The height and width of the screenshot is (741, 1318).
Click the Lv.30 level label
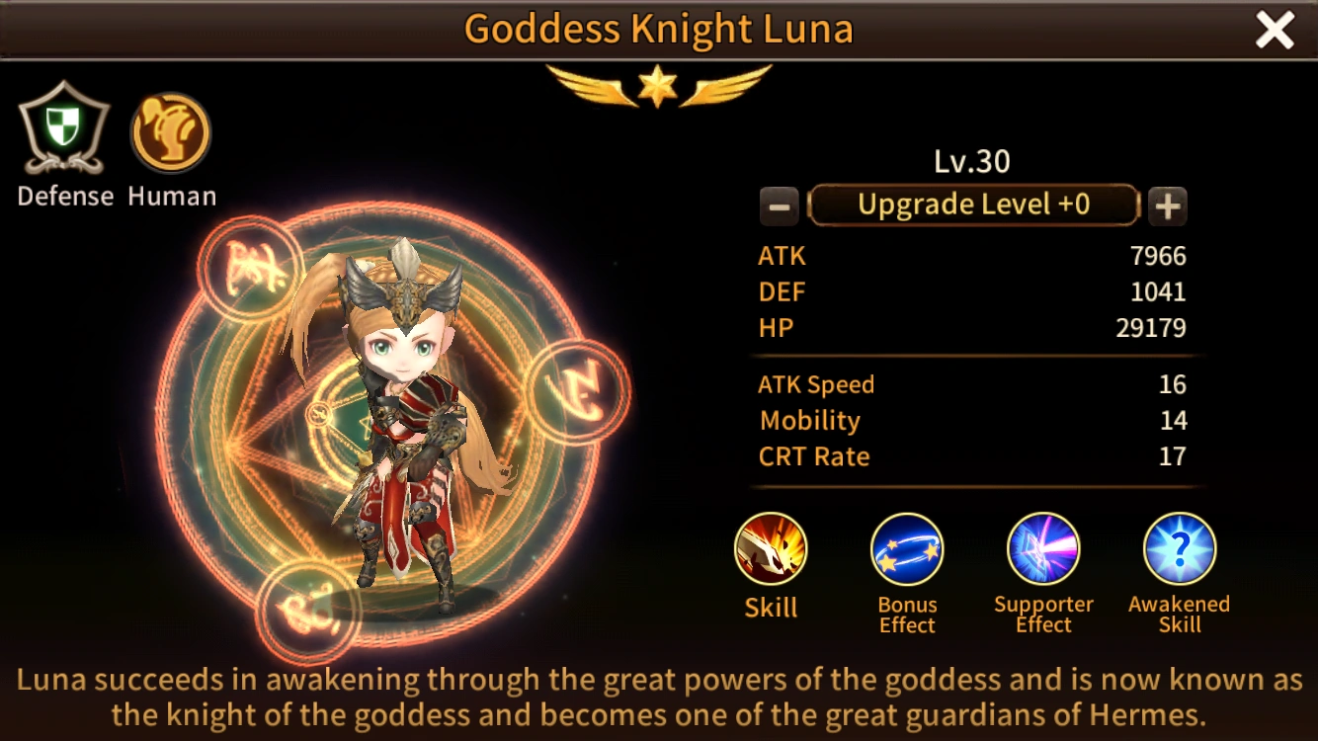click(x=972, y=161)
